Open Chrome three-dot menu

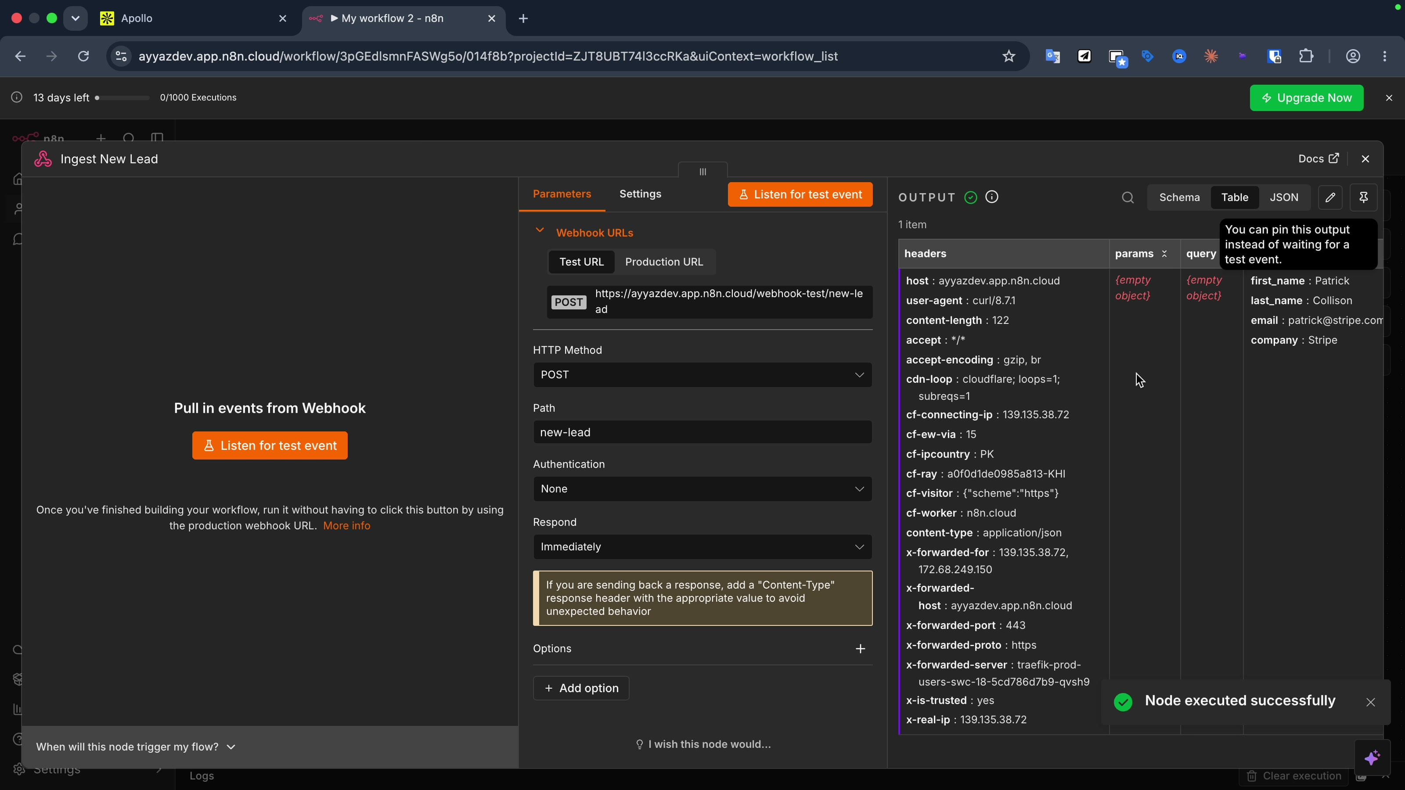(1384, 56)
